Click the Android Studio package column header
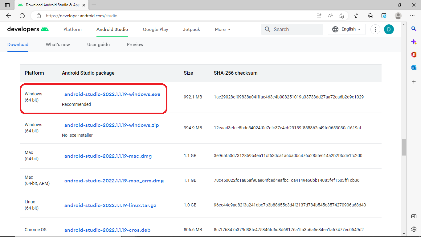The image size is (421, 237). pos(88,73)
